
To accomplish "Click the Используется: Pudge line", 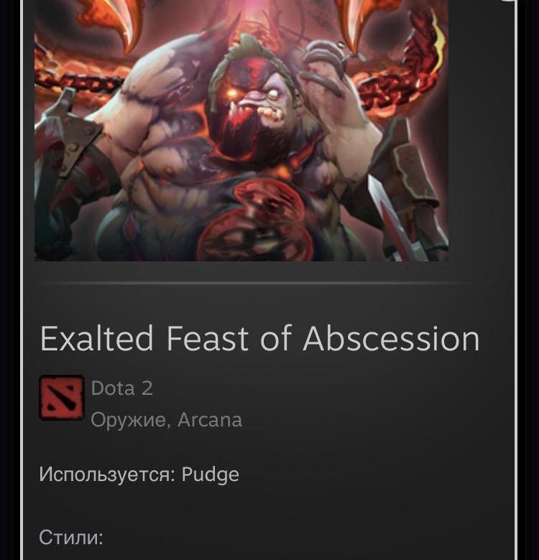I will pos(139,475).
